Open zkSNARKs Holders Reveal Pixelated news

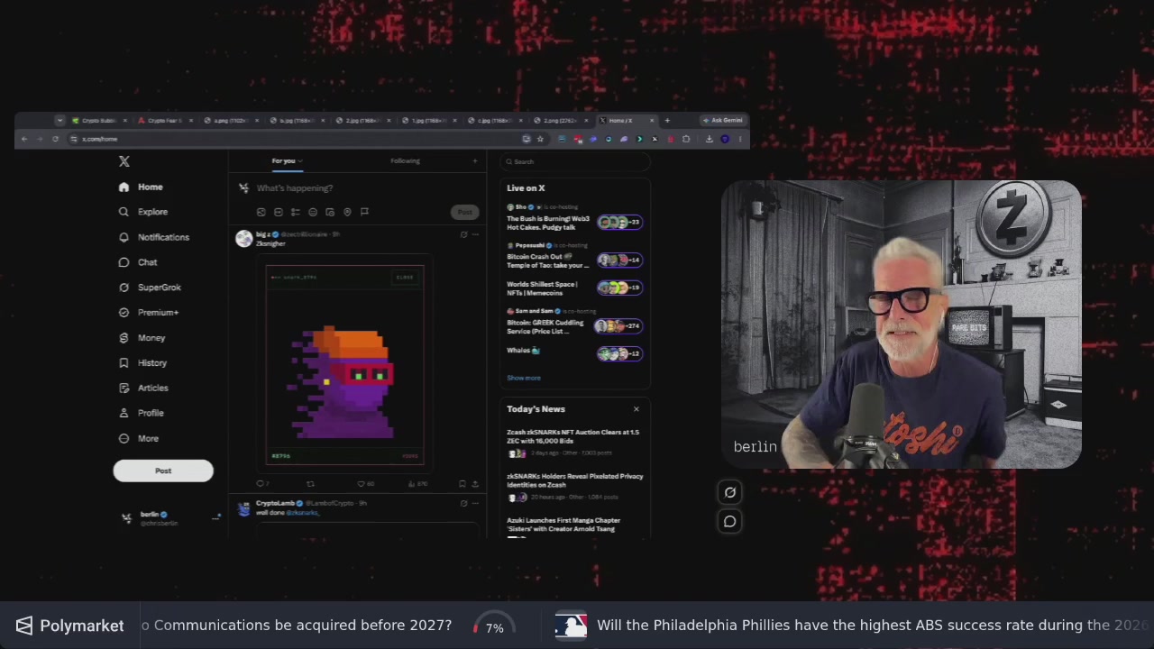575,486
